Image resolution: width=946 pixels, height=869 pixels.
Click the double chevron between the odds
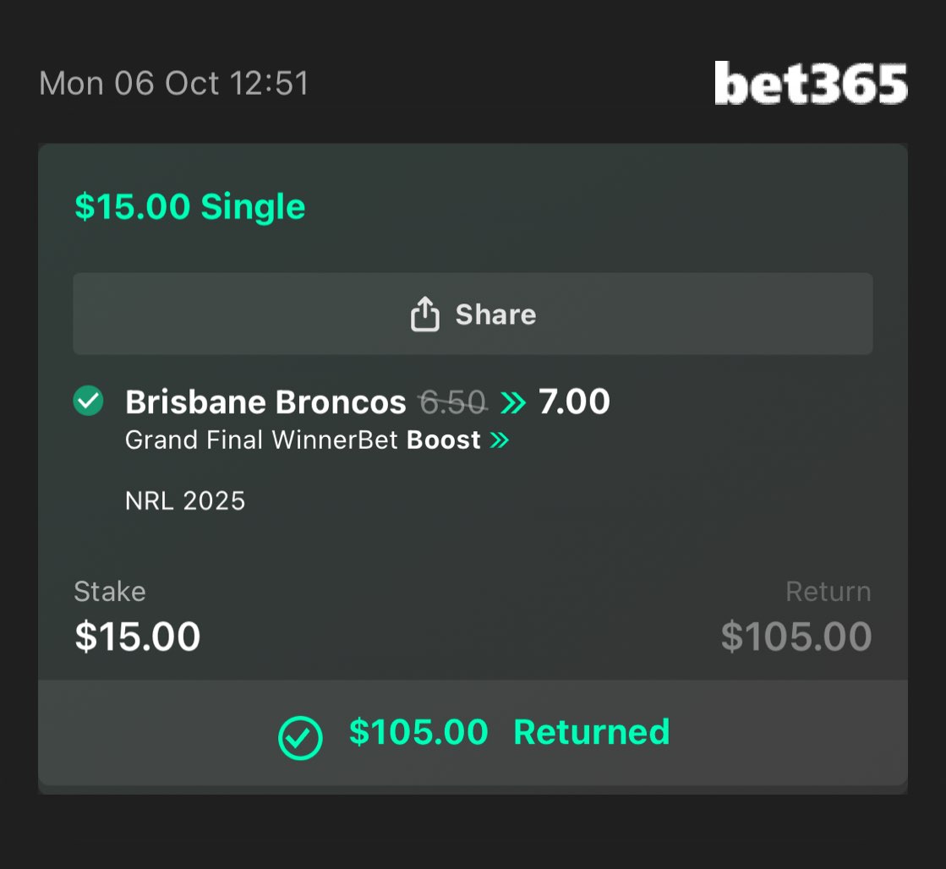(512, 403)
